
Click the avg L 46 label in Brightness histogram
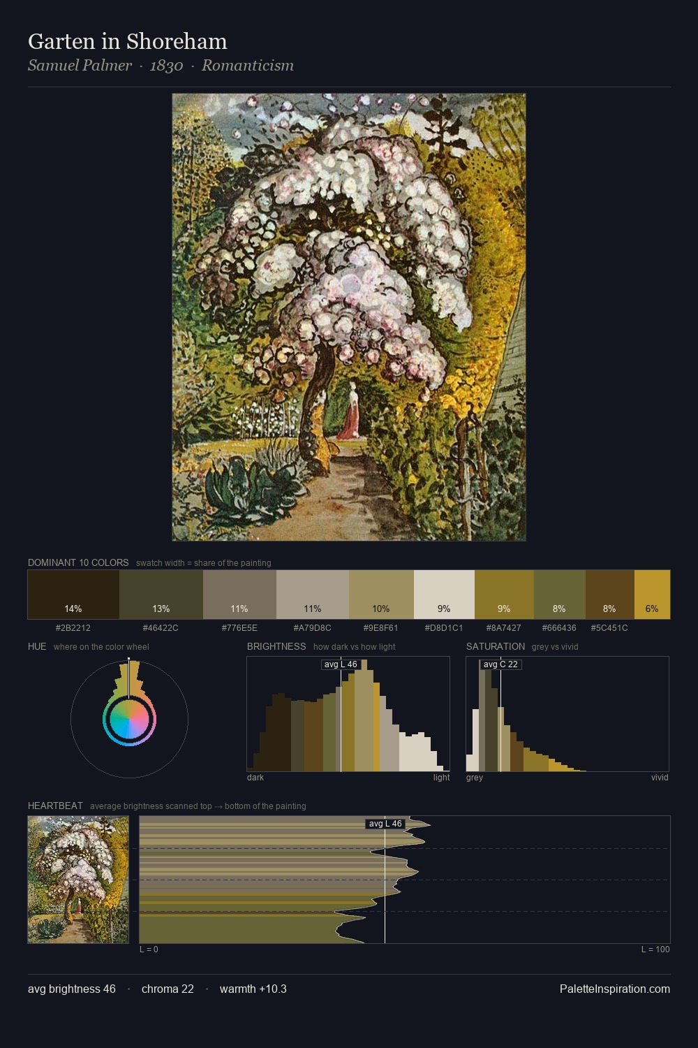(x=341, y=664)
